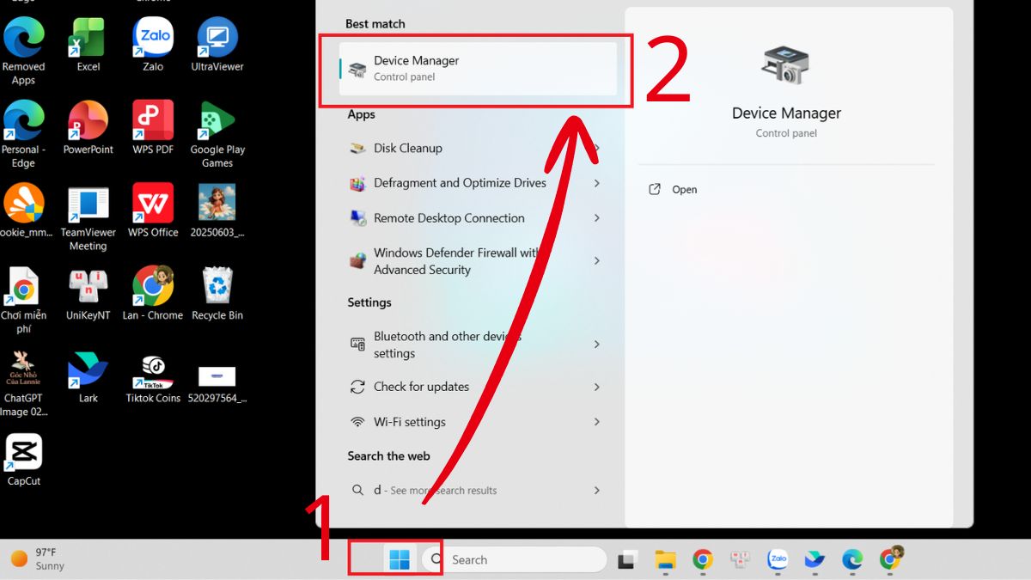This screenshot has width=1031, height=580.
Task: Click Defragment and Optimize Drives icon
Action: [x=357, y=183]
